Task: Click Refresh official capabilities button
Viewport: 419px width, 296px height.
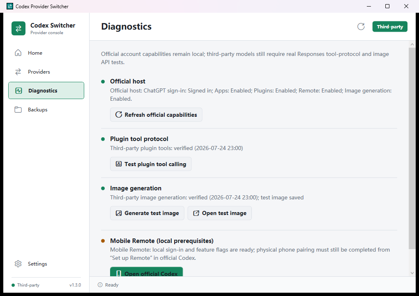Action: pos(156,115)
